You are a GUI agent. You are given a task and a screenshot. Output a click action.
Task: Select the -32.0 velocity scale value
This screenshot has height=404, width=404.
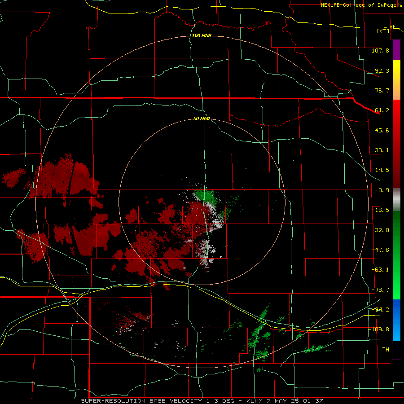point(380,230)
